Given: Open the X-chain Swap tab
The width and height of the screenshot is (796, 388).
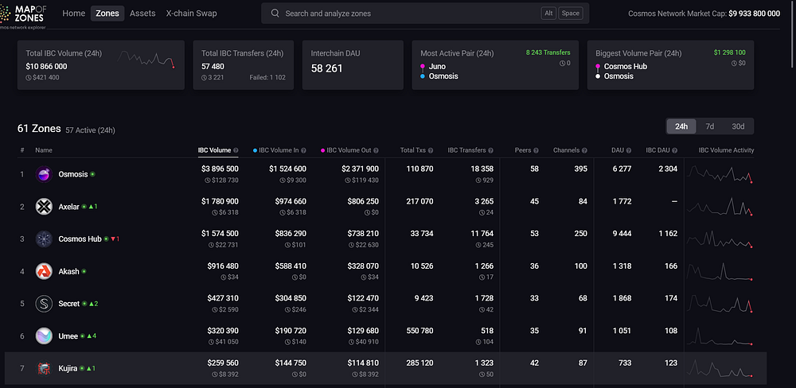Looking at the screenshot, I should (x=191, y=14).
